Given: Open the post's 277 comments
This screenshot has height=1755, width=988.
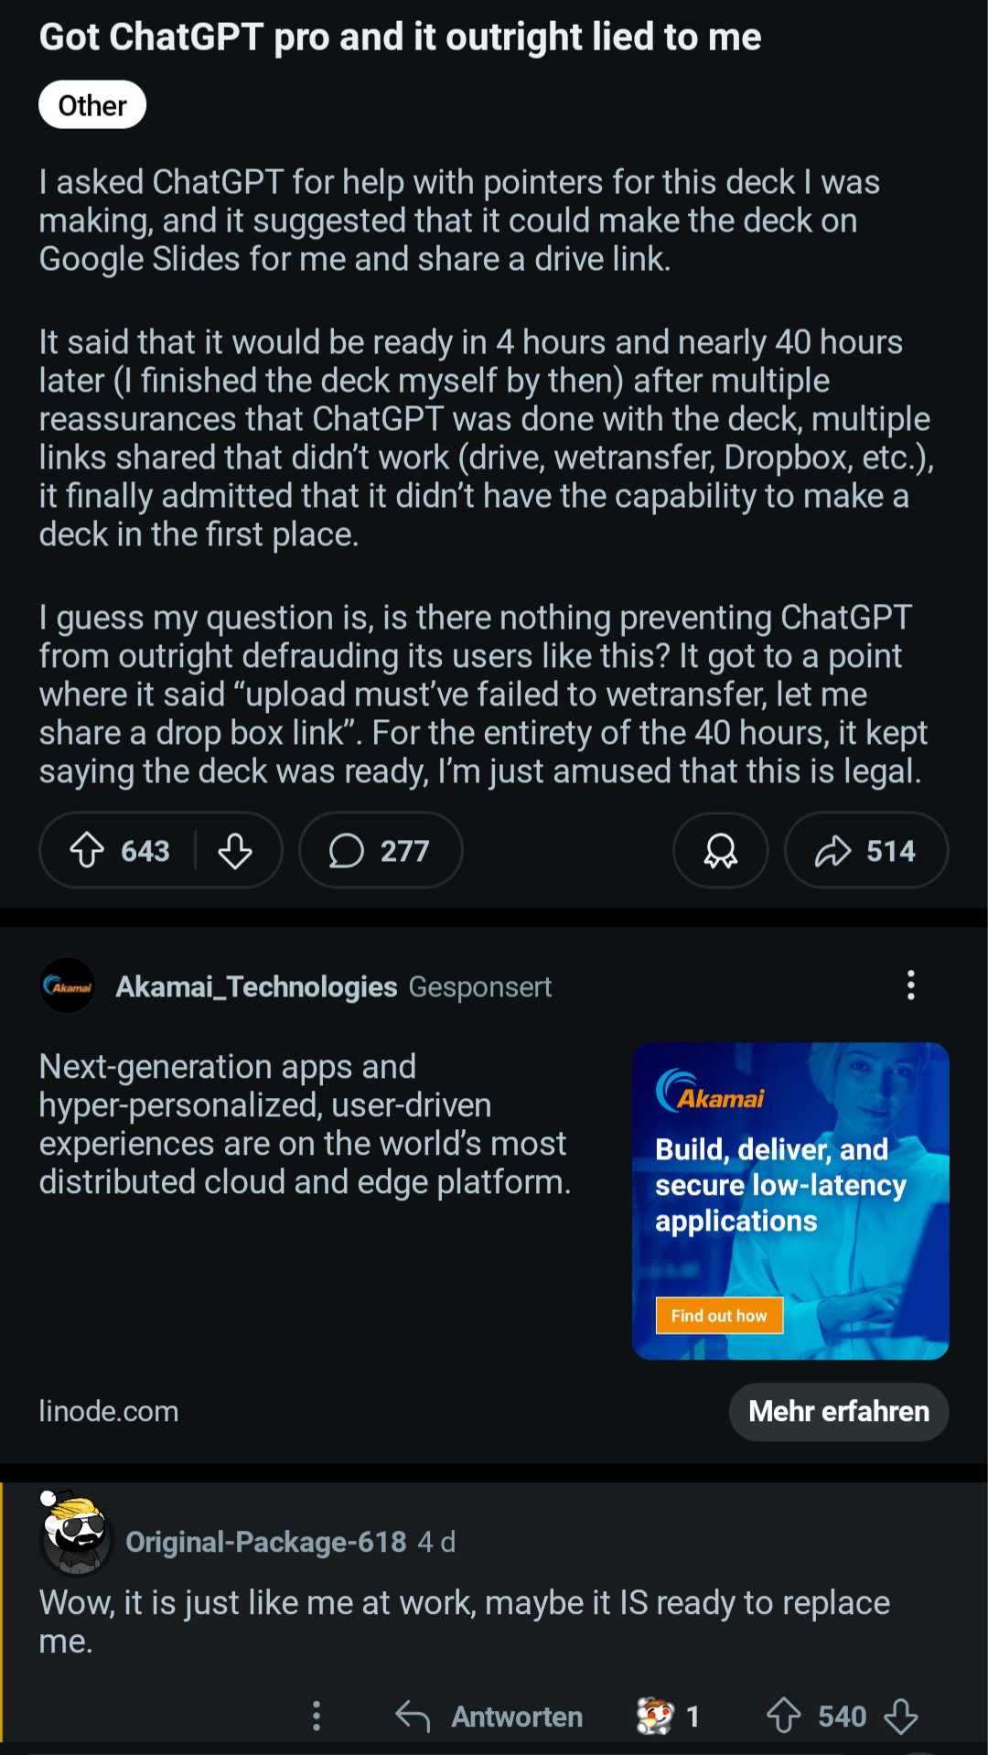Looking at the screenshot, I should pyautogui.click(x=380, y=850).
